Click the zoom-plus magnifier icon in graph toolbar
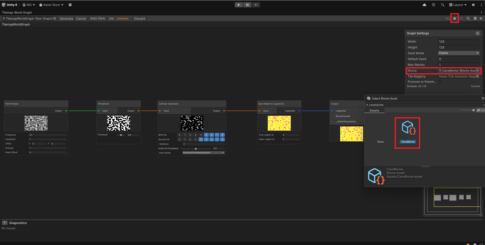 pyautogui.click(x=468, y=18)
